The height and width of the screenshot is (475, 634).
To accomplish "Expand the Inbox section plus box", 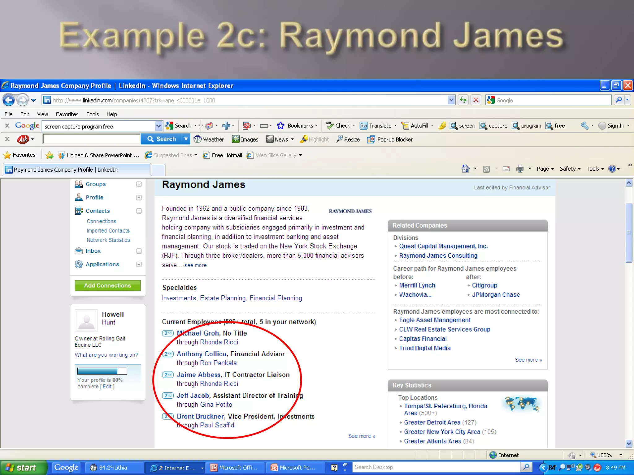I will (x=139, y=251).
